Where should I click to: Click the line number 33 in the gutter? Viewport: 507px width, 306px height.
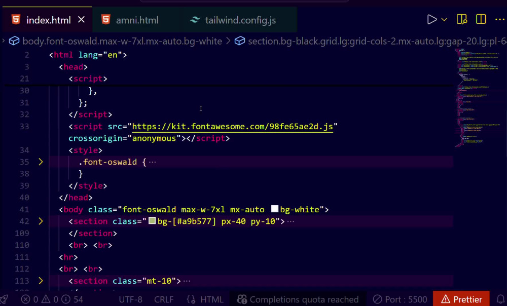click(24, 126)
